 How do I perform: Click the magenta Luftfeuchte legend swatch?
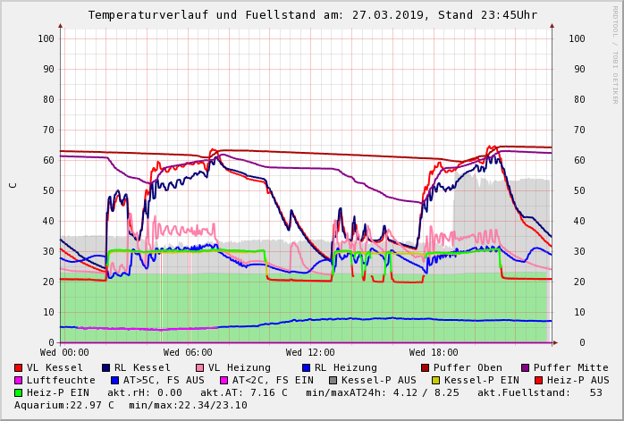(19, 380)
